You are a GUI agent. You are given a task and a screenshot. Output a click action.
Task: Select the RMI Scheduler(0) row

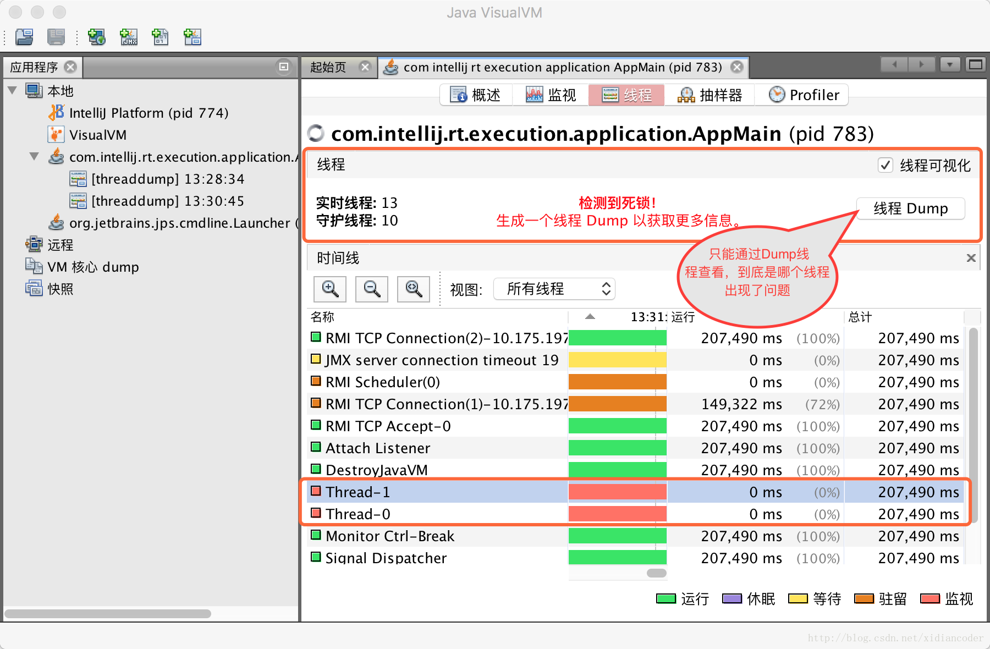pos(635,382)
